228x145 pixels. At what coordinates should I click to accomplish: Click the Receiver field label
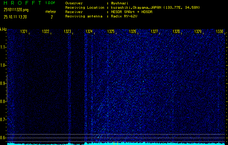(74, 12)
